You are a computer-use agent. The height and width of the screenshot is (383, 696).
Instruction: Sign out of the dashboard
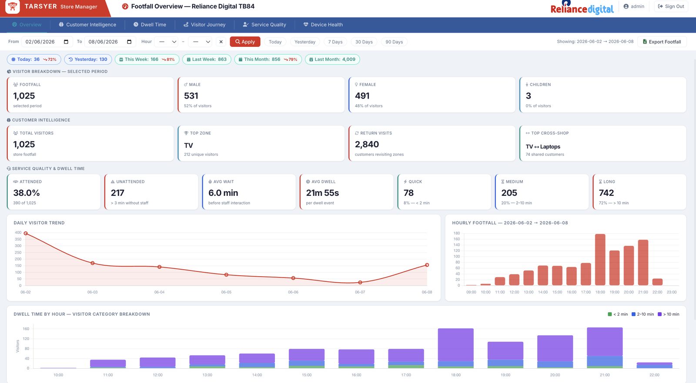pyautogui.click(x=671, y=7)
